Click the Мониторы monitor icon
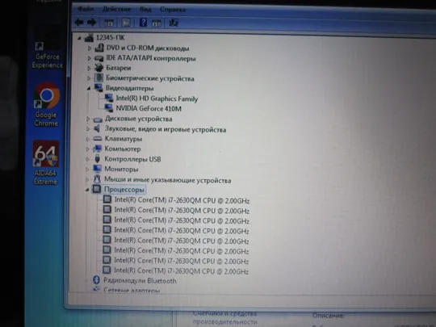 [x=97, y=169]
